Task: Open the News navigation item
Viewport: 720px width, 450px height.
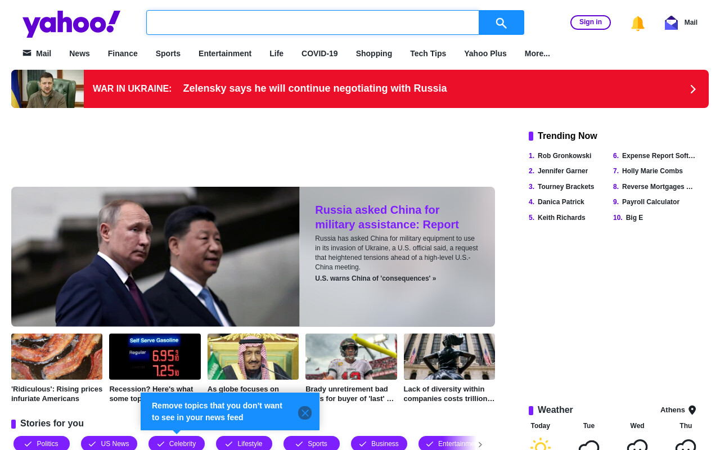Action: click(x=79, y=53)
